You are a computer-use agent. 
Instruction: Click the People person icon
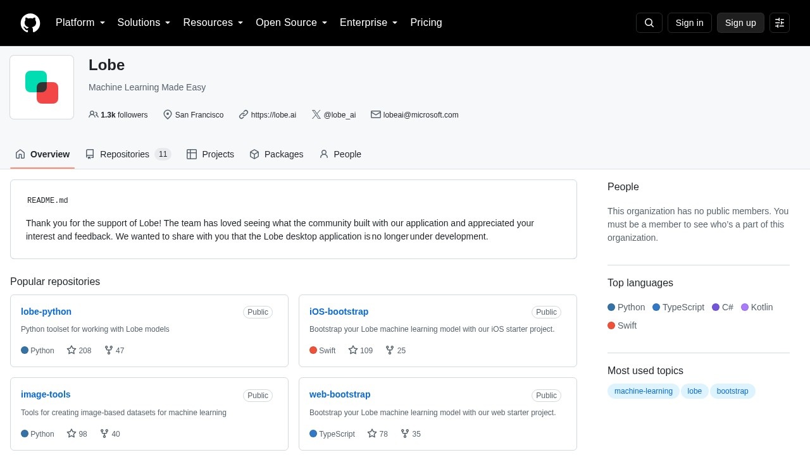click(324, 154)
